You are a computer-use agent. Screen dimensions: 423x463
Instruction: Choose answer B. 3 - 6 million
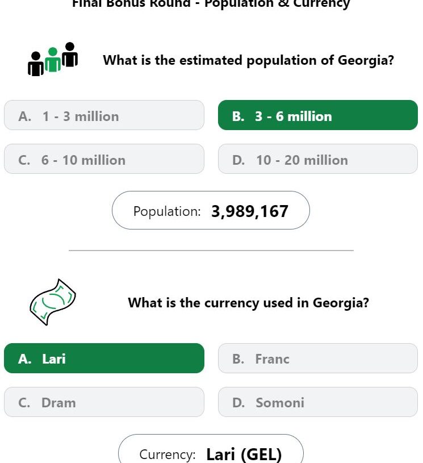tap(318, 115)
